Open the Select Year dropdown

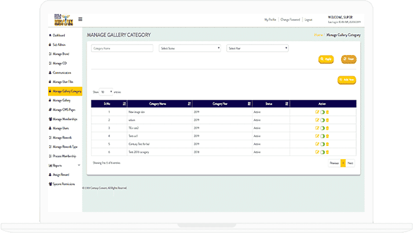pyautogui.click(x=257, y=49)
